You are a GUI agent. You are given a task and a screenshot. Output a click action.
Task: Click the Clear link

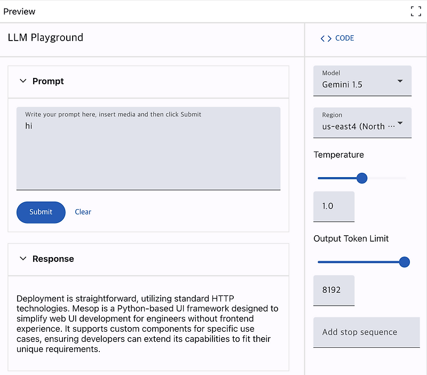point(83,212)
